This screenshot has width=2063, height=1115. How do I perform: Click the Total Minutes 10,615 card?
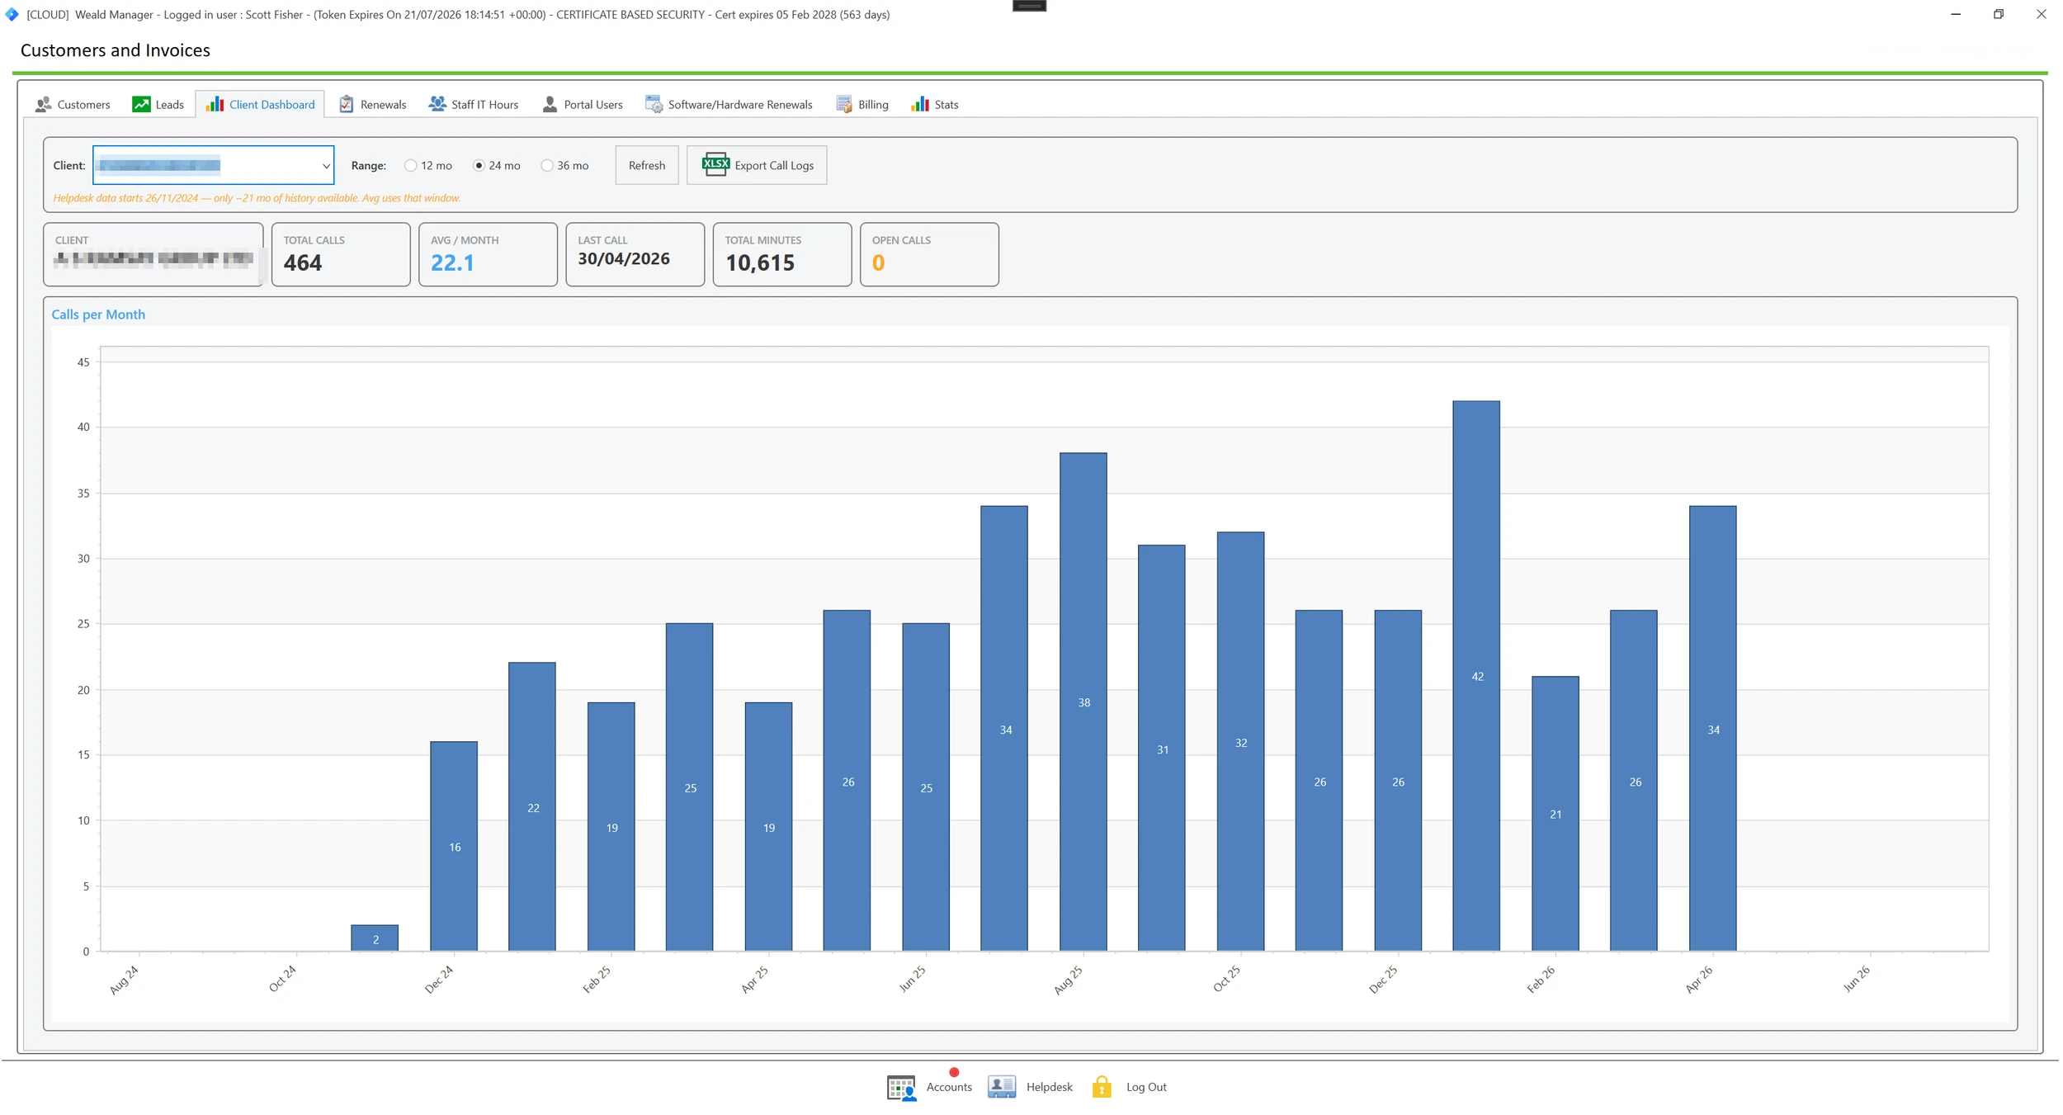coord(782,254)
